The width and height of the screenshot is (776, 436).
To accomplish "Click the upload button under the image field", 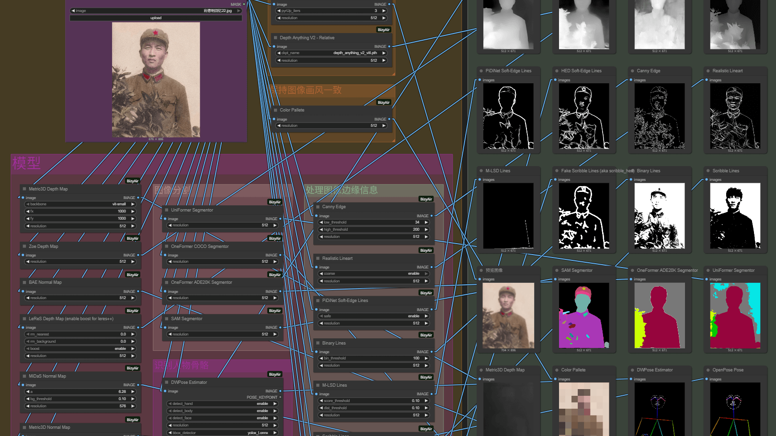I will tap(156, 18).
